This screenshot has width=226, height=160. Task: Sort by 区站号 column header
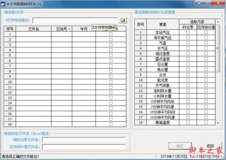(62, 29)
